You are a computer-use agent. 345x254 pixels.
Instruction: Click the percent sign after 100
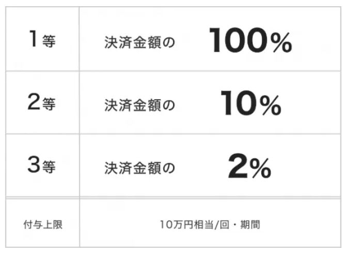[281, 43]
